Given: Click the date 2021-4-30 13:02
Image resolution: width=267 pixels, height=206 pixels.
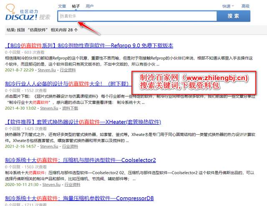Looking at the screenshot, I should (20, 108).
